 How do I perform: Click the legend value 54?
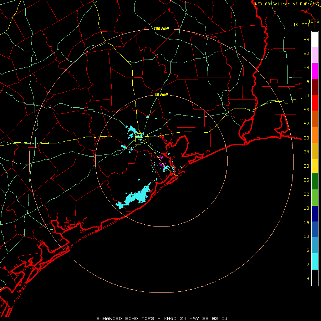point(306,81)
